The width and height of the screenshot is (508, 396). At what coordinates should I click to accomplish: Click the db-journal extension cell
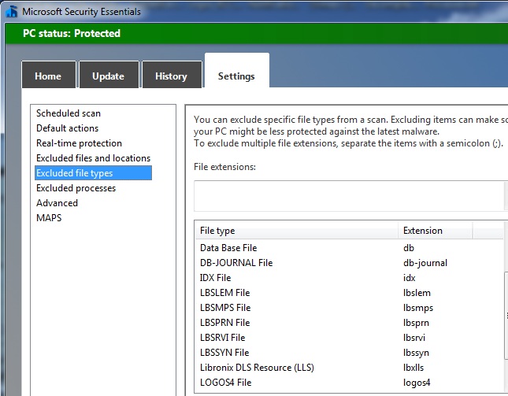[x=425, y=263]
